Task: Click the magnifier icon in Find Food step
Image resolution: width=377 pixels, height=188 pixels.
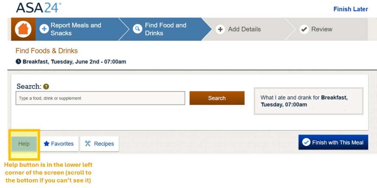Action: 138,29
